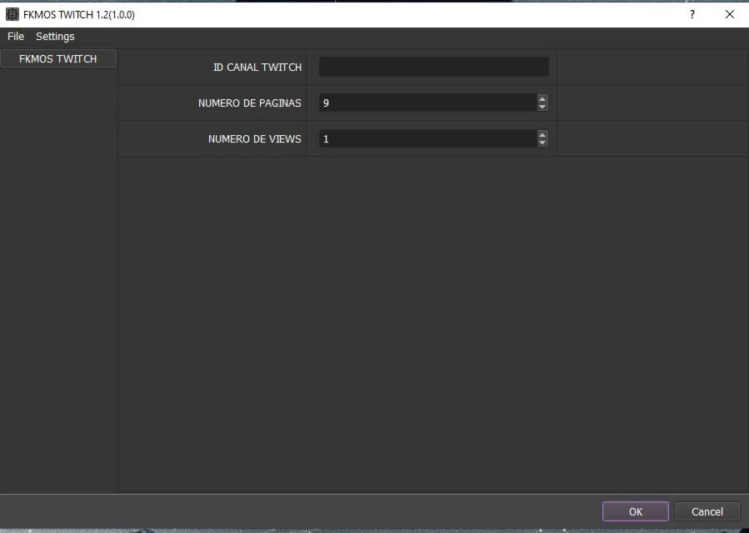The height and width of the screenshot is (533, 749).
Task: Focus the NUMERO DE PAGINAS value box
Action: point(427,103)
